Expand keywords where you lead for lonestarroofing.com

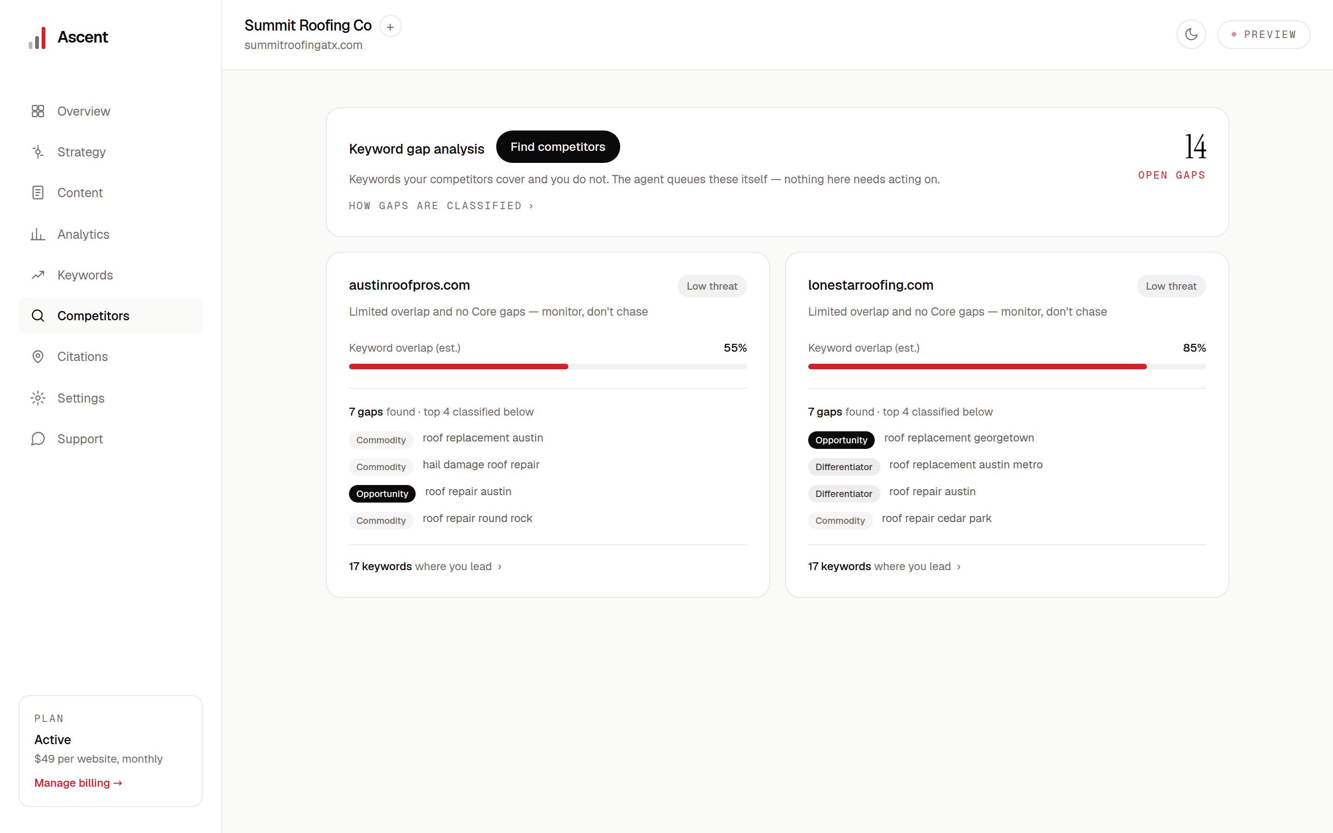coord(884,566)
